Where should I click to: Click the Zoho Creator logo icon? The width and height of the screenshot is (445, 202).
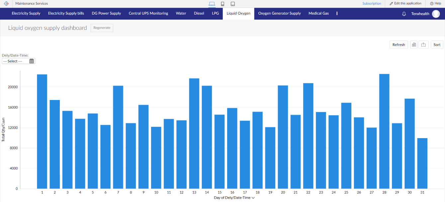(x=6, y=4)
